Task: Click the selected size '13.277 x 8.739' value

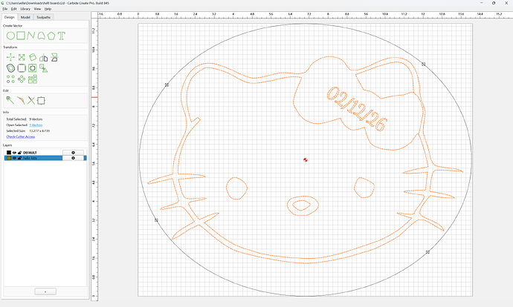Action: pos(39,131)
